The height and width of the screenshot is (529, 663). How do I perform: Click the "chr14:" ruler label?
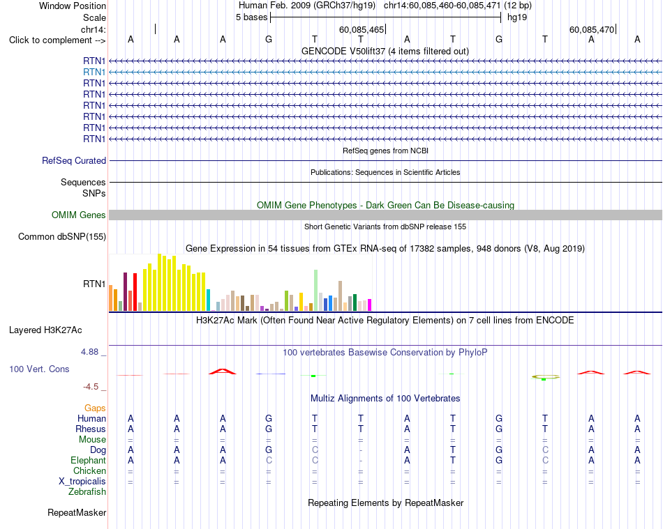(93, 29)
